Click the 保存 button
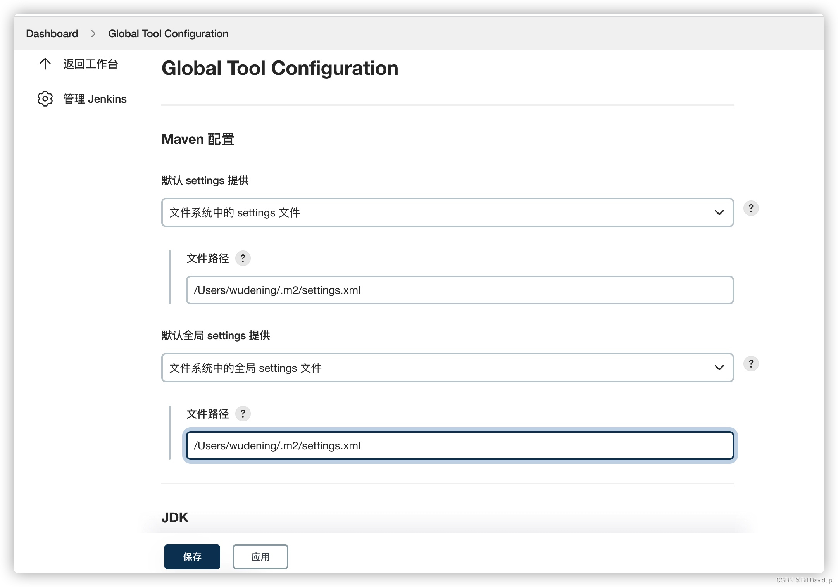 coord(192,557)
